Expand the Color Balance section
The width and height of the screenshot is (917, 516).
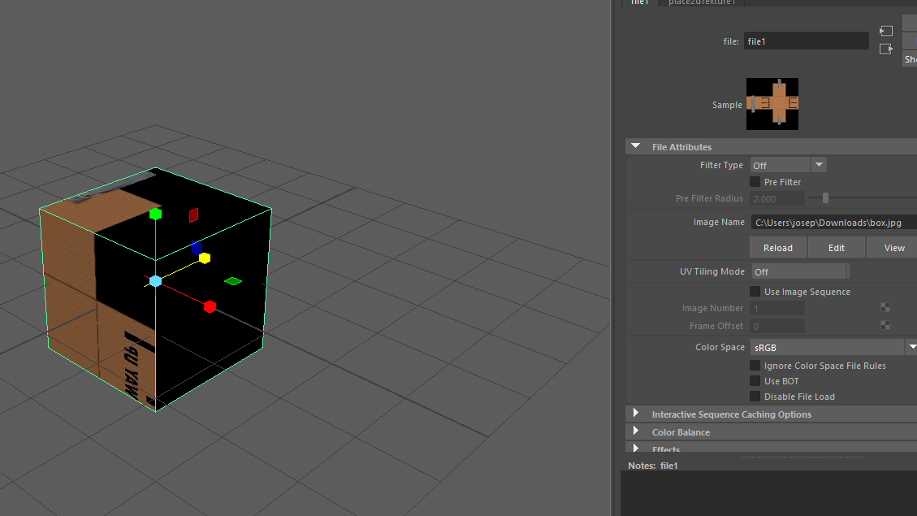[x=636, y=432]
